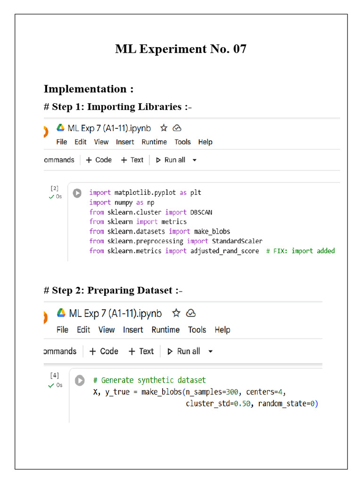Viewport: 362px width, 483px height.
Task: Click the make_blobs import line
Action: pos(160,232)
